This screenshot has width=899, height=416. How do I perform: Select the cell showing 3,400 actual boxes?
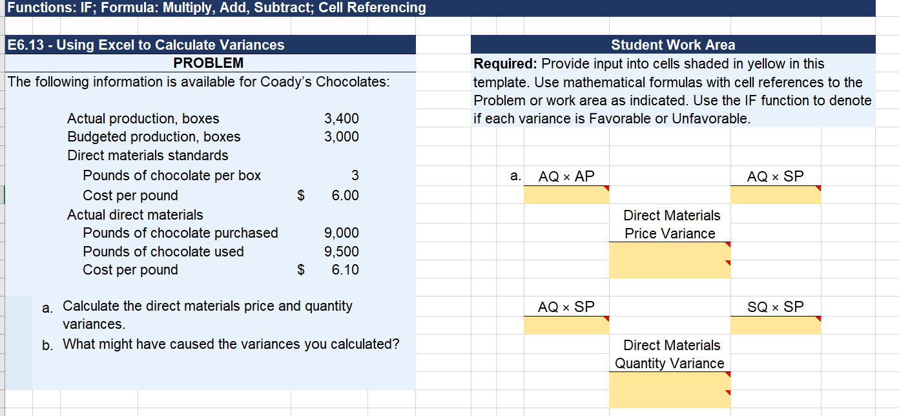341,118
